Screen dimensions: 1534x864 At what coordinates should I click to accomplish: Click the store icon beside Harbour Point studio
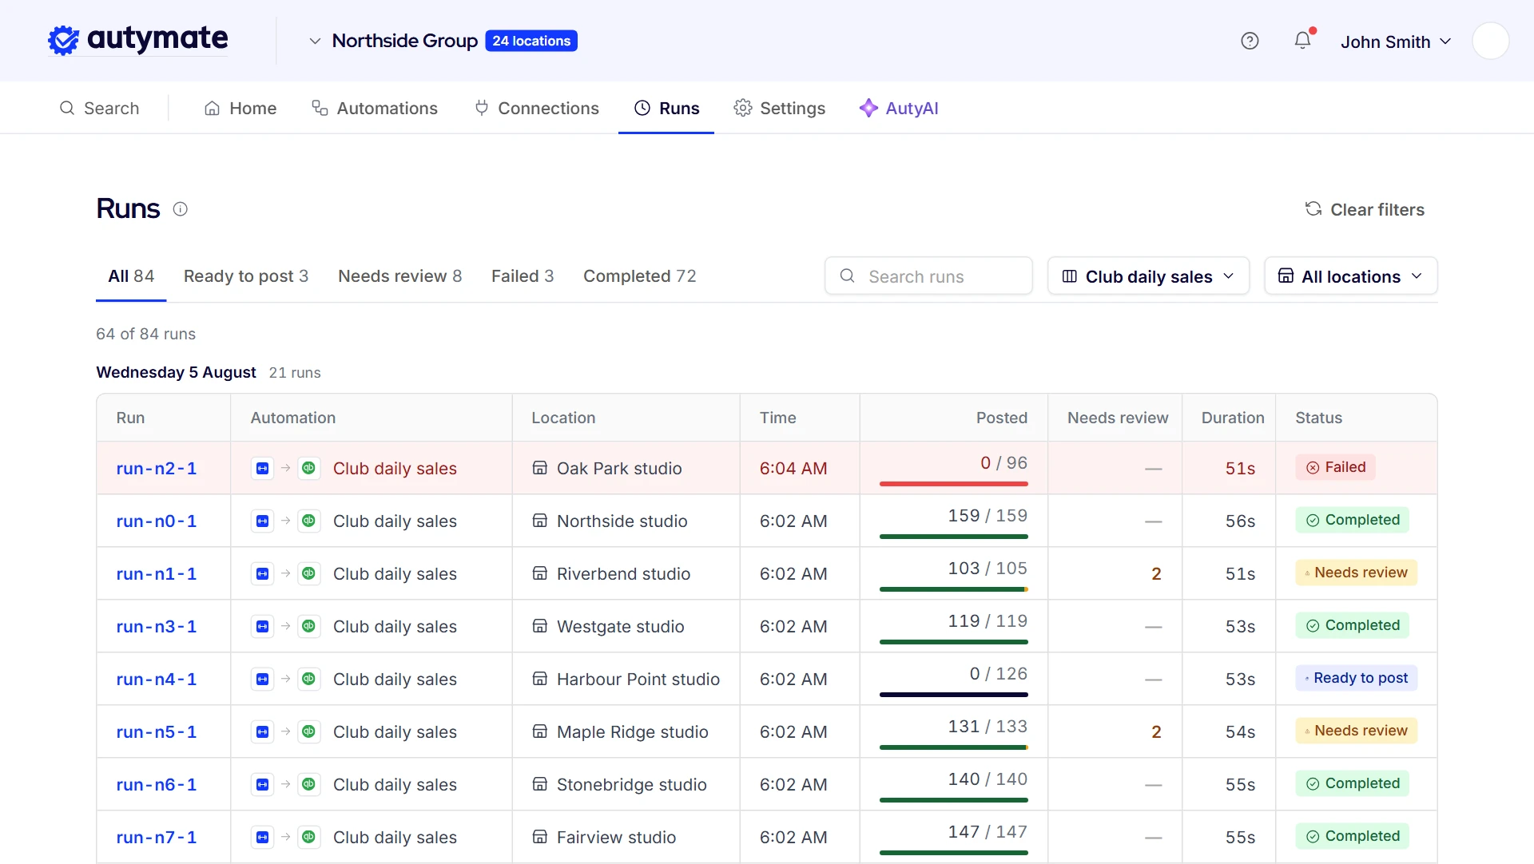540,680
